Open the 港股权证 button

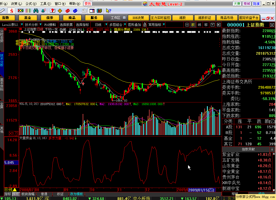tap(205, 18)
